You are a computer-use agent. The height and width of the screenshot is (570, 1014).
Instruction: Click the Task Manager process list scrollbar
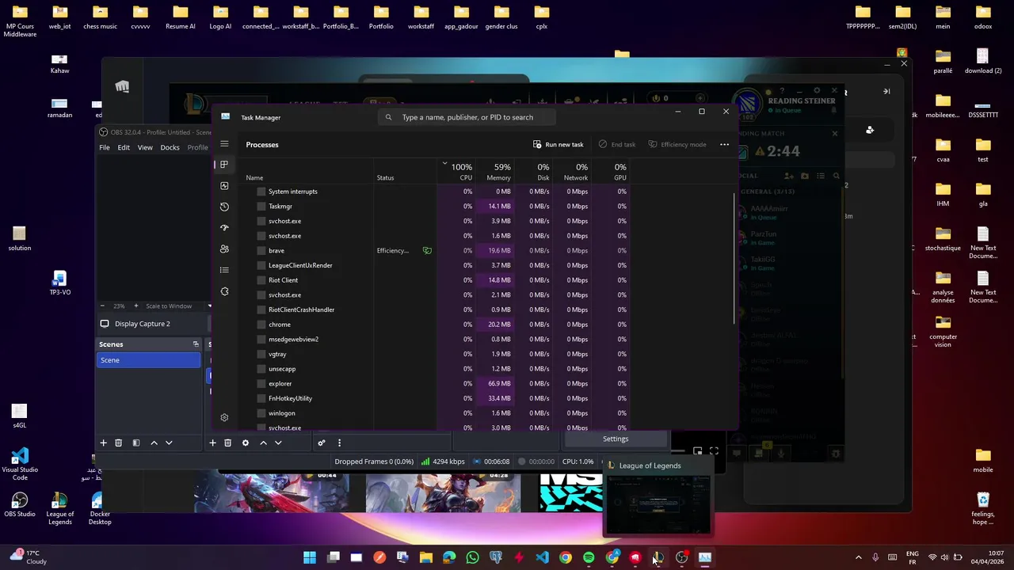[734, 258]
